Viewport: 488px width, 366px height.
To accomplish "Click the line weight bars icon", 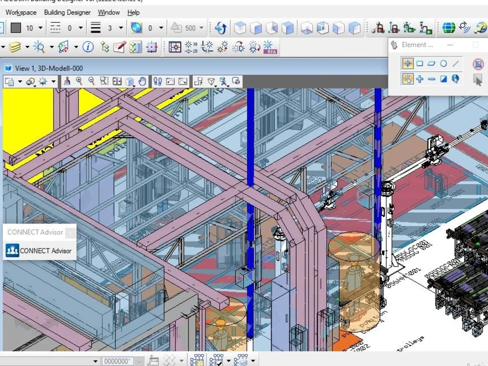I will click(96, 28).
